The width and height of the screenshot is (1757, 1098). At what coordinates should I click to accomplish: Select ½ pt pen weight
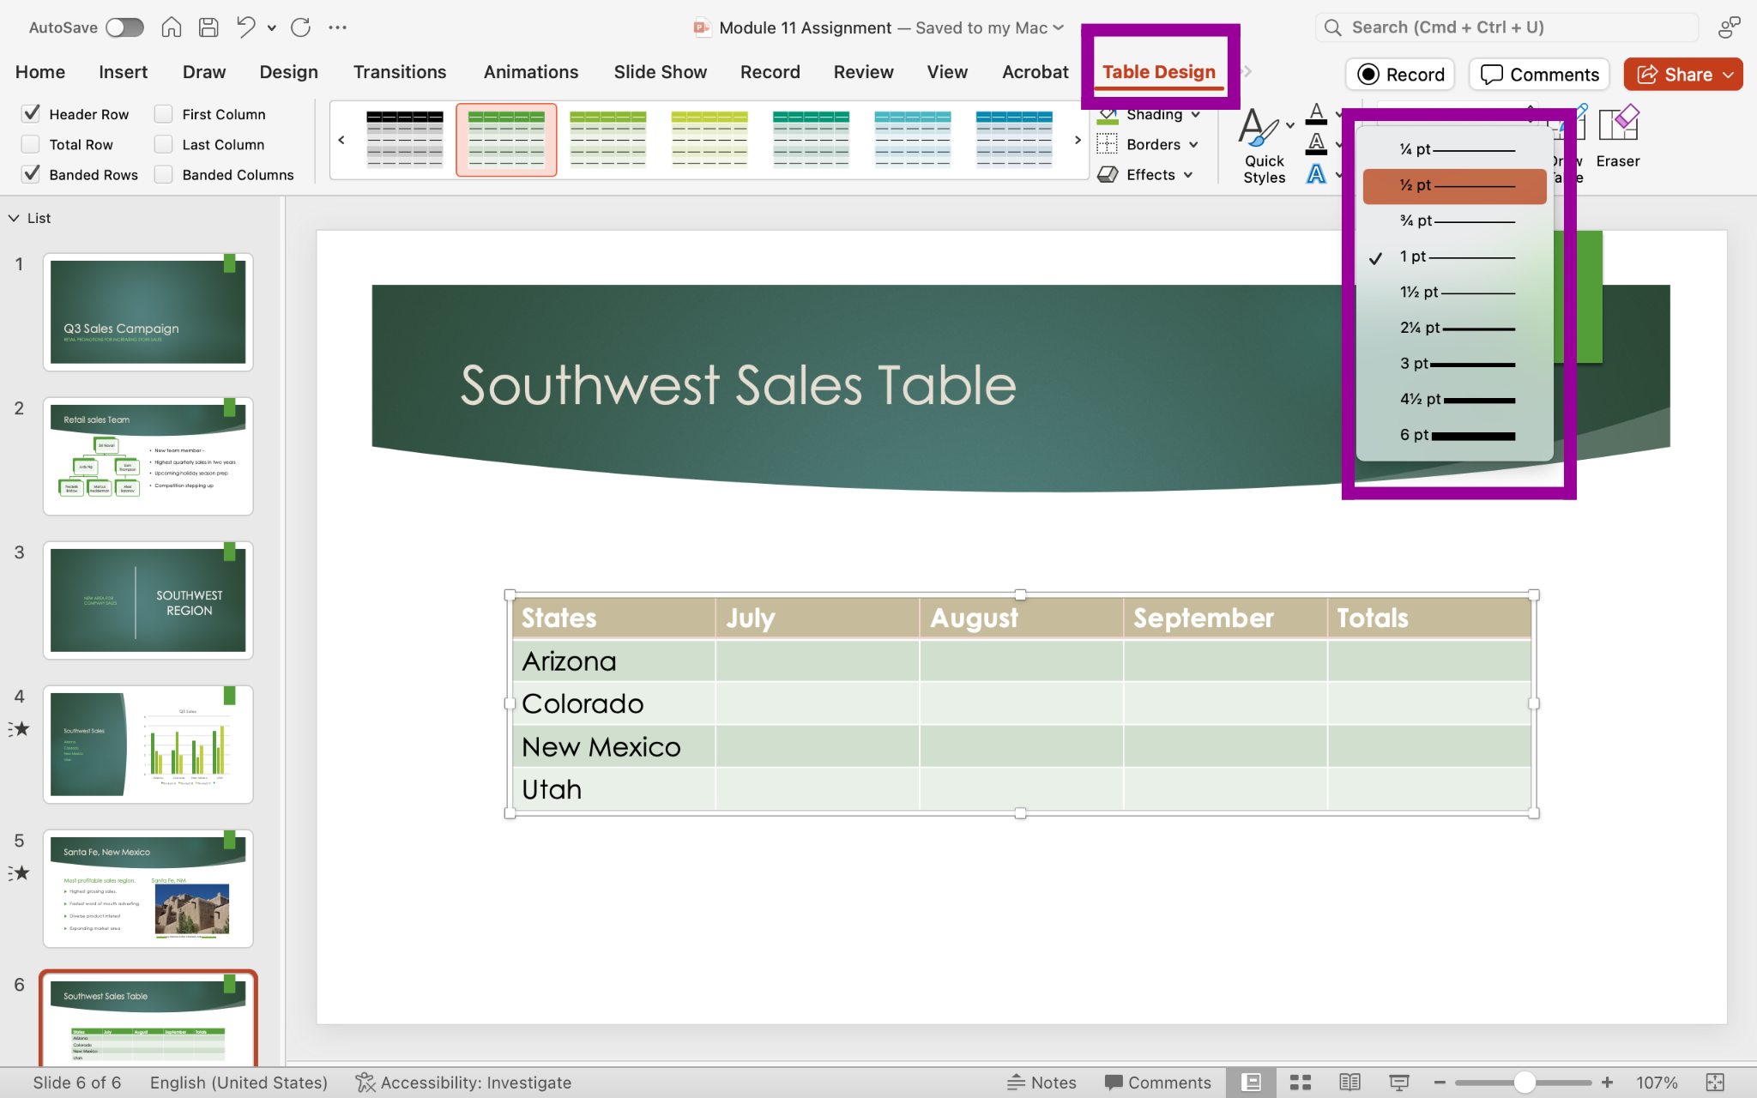coord(1455,185)
